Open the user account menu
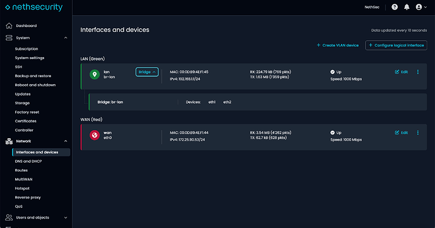The height and width of the screenshot is (228, 435). (421, 7)
